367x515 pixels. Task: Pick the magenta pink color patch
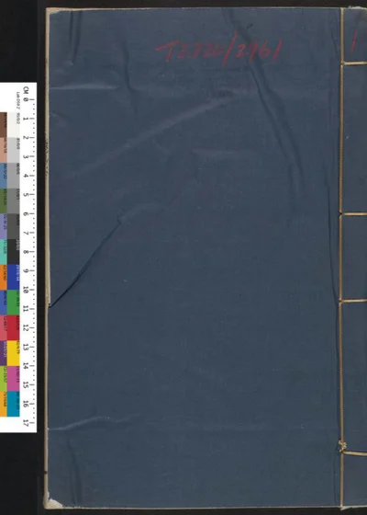tap(13, 378)
